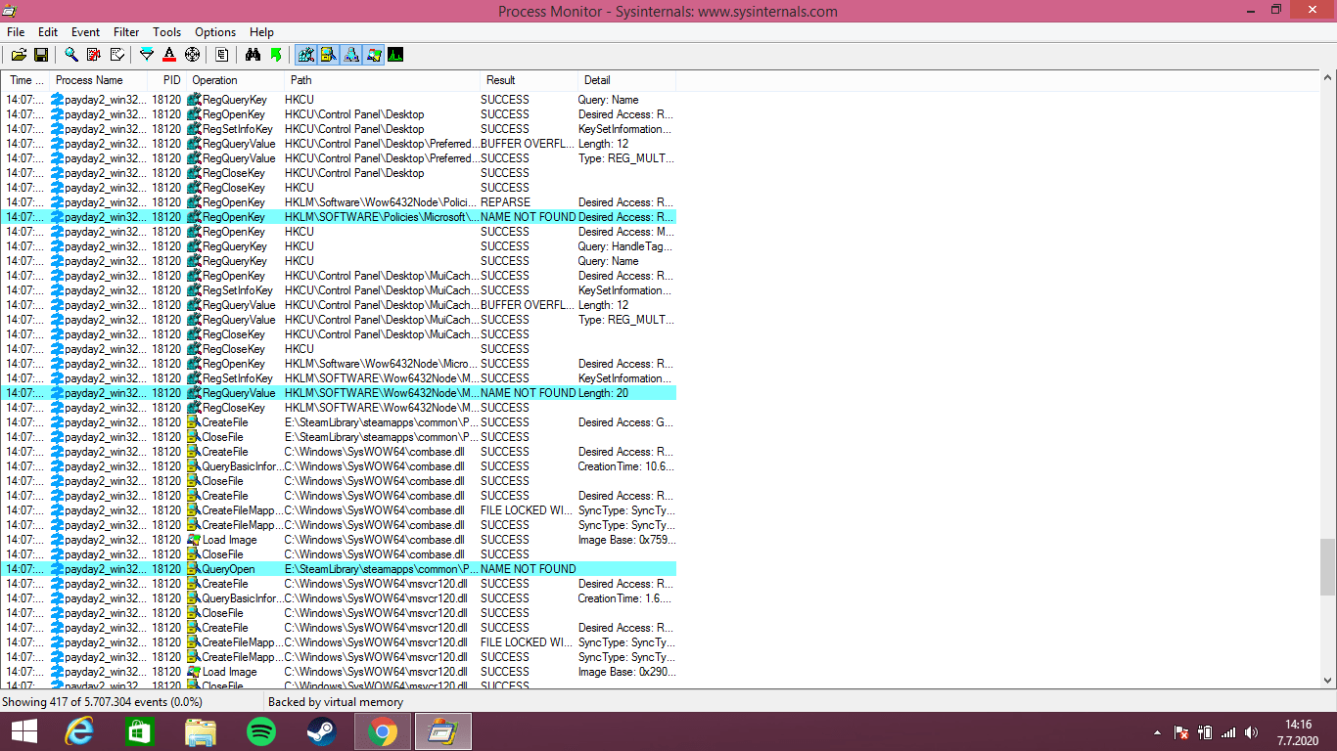Click the vertical scrollbar thumb

pos(1328,567)
